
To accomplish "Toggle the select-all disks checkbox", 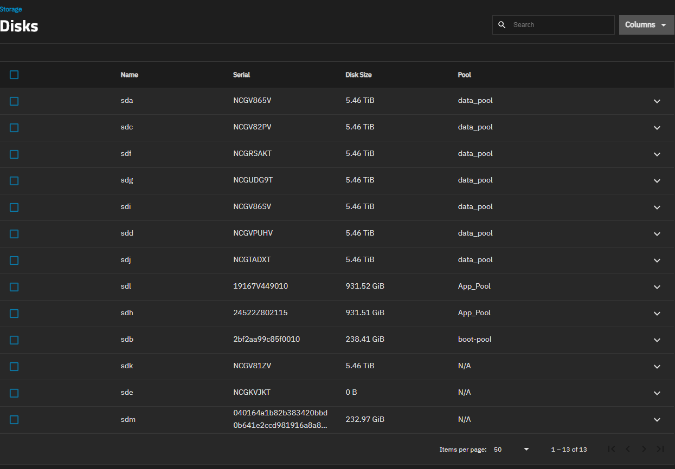I will coord(14,75).
